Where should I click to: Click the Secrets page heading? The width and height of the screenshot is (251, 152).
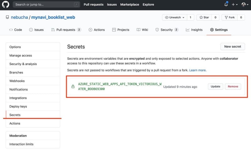tap(76, 47)
